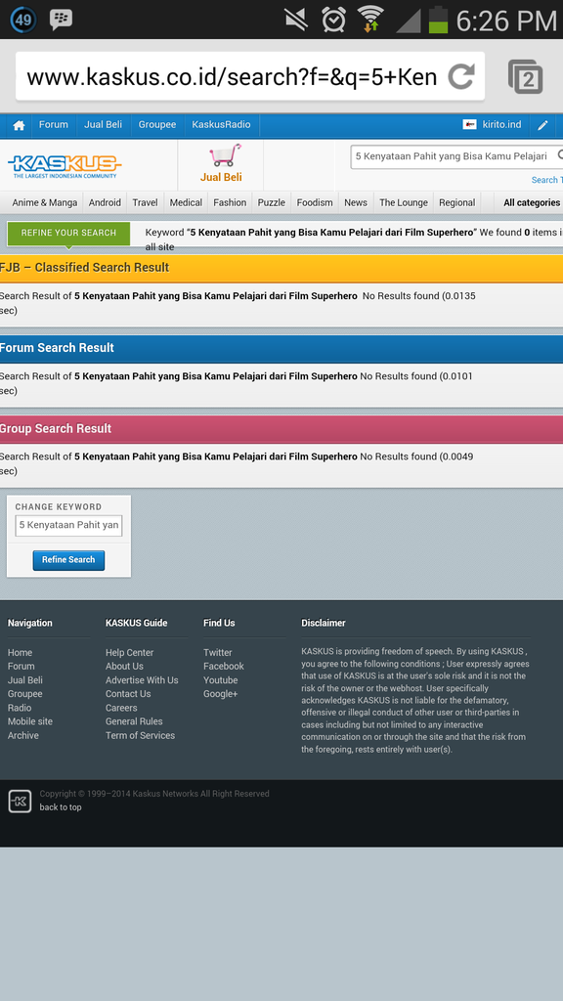Go to Kaskus home via house icon
Viewport: 563px width, 1001px height.
pyautogui.click(x=20, y=125)
